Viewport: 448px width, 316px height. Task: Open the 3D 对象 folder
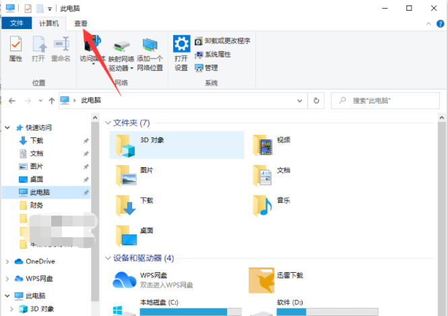126,144
